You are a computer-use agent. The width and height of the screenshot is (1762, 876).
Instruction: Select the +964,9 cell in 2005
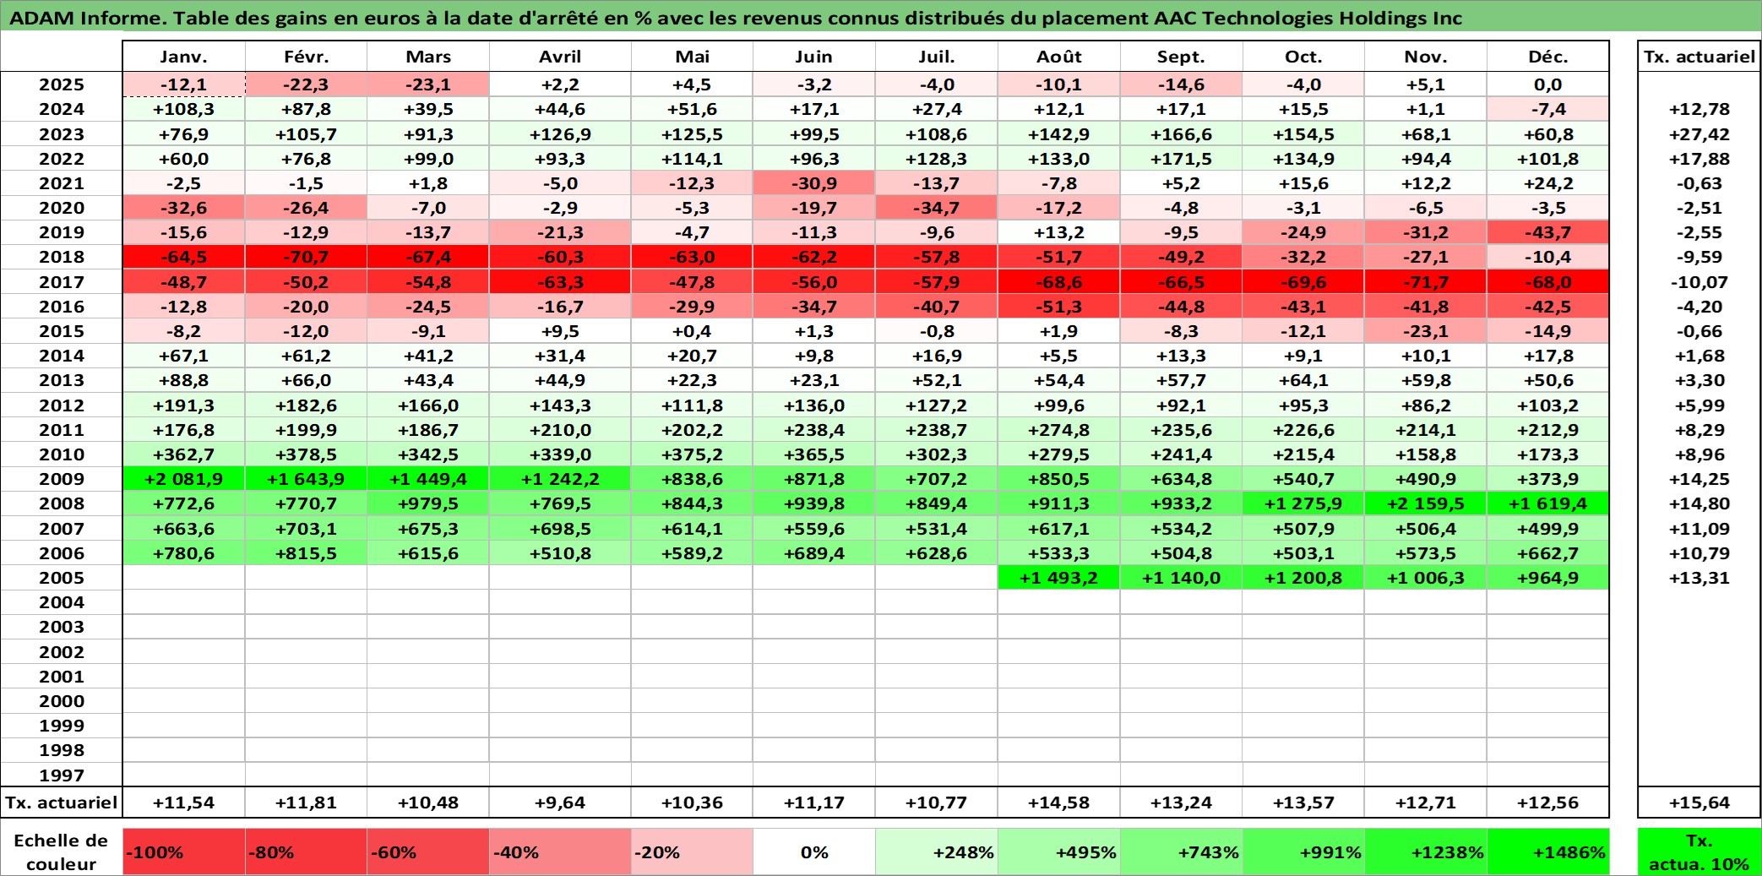pyautogui.click(x=1547, y=578)
